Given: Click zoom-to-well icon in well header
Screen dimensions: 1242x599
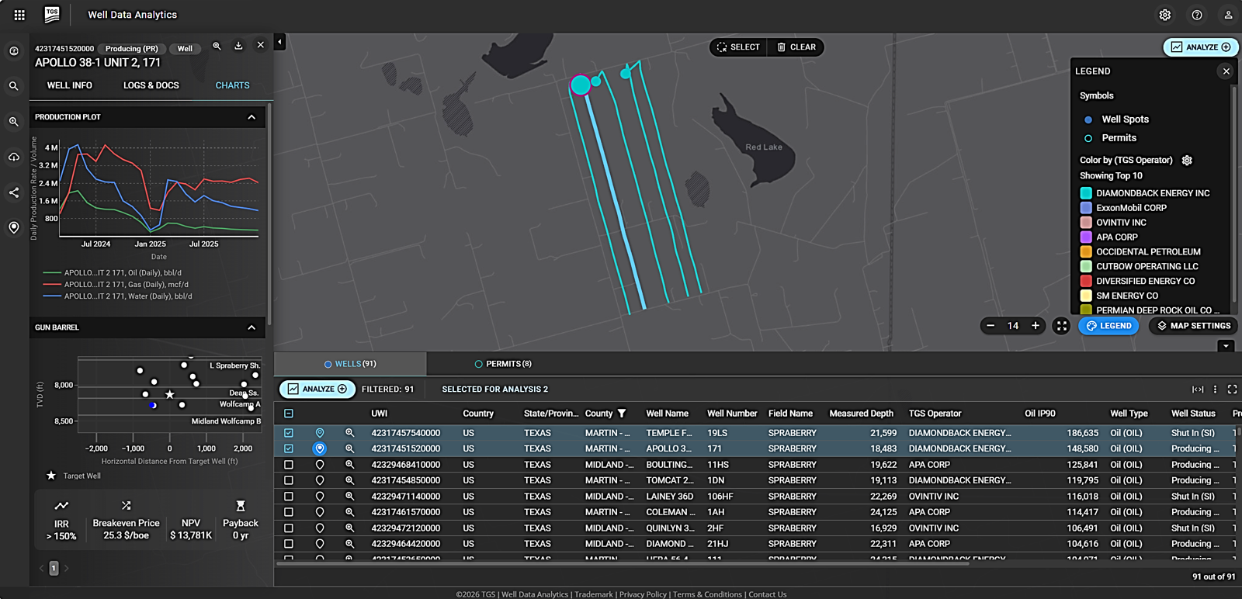Looking at the screenshot, I should click(x=217, y=47).
